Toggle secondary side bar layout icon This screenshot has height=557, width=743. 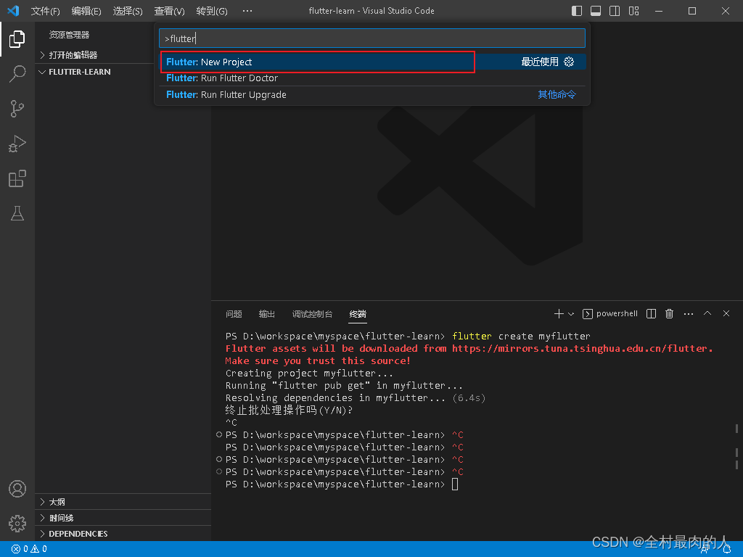pos(615,11)
